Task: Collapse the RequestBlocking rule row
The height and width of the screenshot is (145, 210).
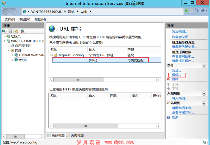Action: pos(52,55)
